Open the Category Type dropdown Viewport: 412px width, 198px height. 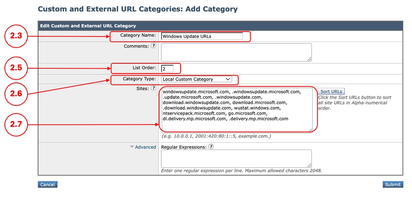click(197, 79)
